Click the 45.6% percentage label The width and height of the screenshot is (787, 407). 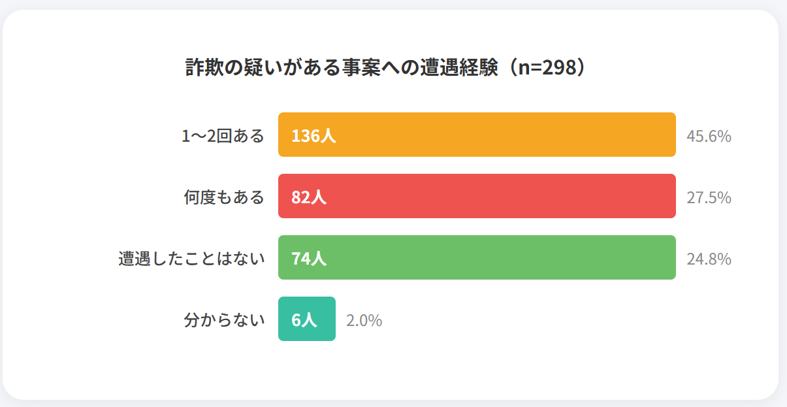(x=709, y=137)
